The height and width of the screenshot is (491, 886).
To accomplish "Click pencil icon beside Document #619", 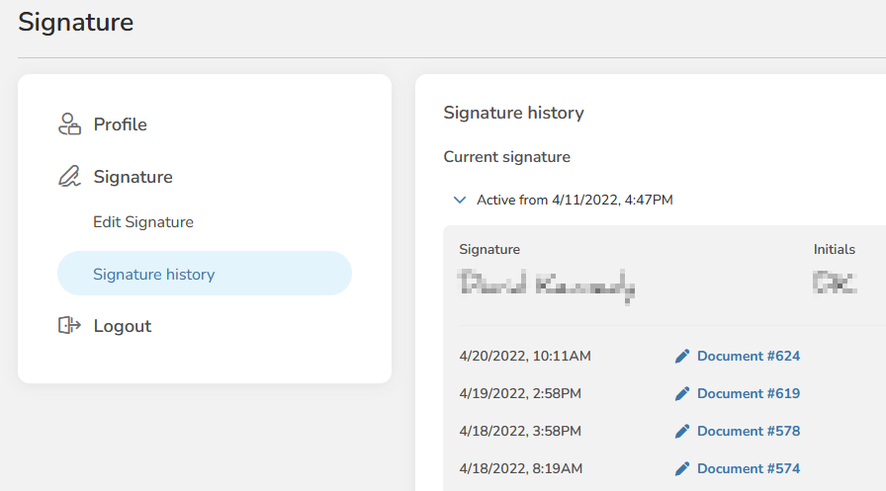I will point(681,393).
